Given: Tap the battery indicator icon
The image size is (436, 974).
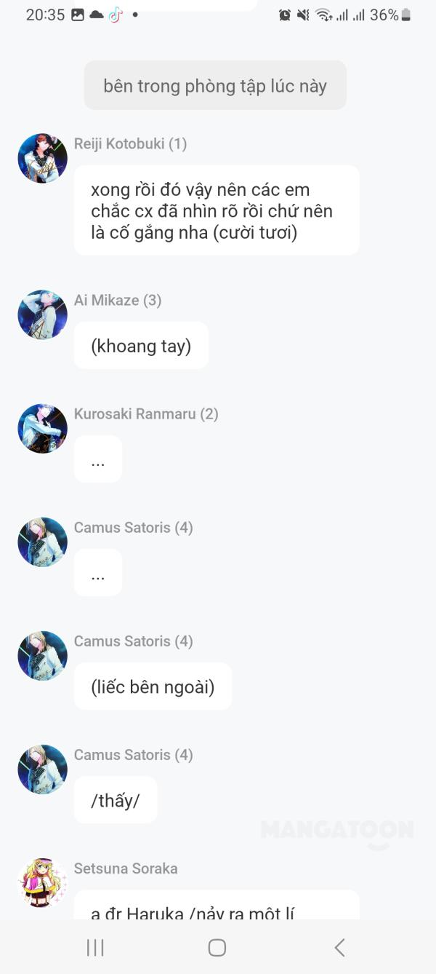Looking at the screenshot, I should coord(406,15).
